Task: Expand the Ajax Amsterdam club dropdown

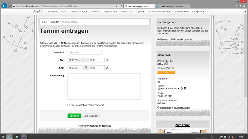Action: click(x=178, y=88)
